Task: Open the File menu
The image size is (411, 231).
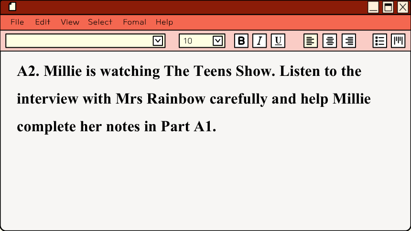Action: pos(17,22)
